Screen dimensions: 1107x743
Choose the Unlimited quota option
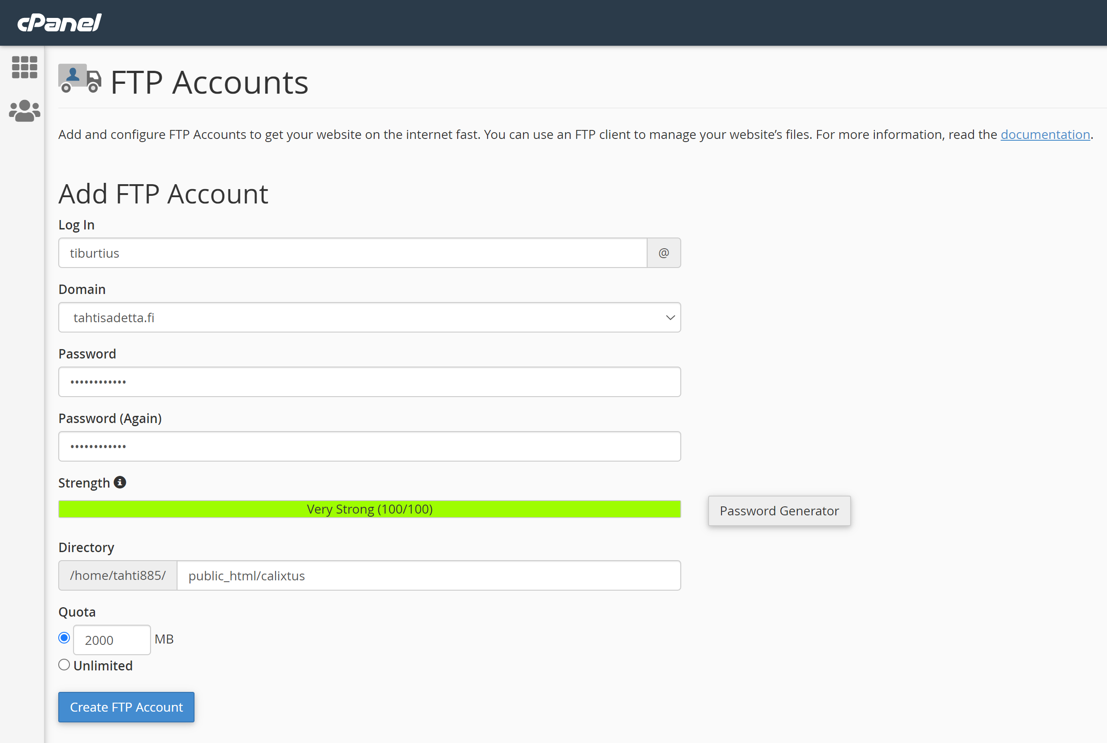click(64, 664)
